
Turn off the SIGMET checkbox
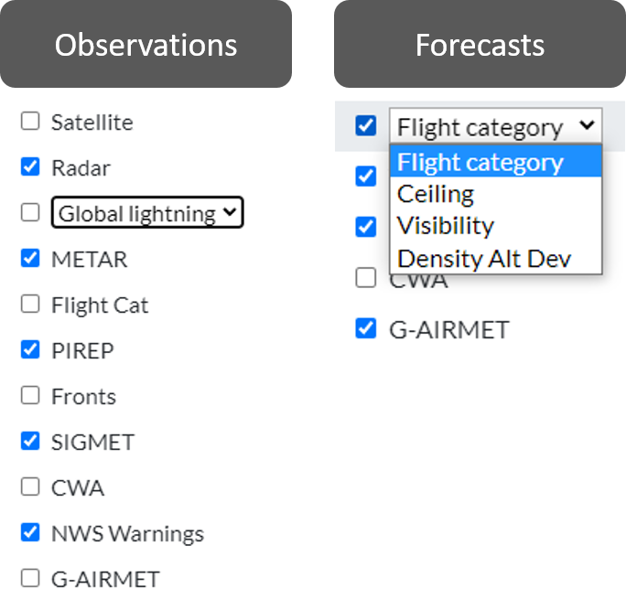pyautogui.click(x=31, y=442)
